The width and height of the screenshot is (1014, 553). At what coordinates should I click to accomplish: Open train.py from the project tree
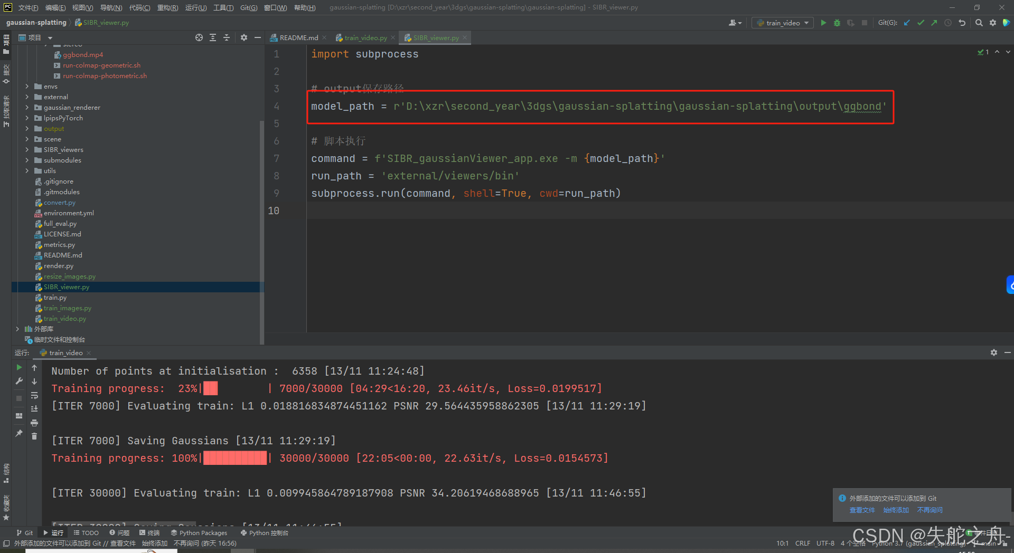pos(55,297)
